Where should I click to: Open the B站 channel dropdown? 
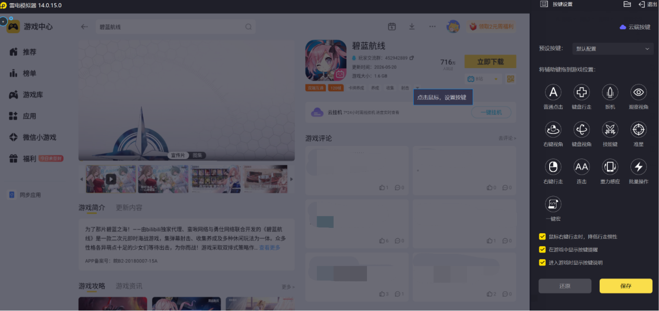484,79
